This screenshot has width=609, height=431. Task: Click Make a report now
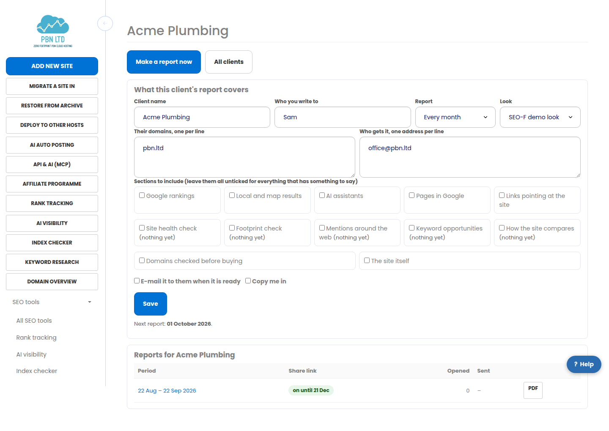164,62
